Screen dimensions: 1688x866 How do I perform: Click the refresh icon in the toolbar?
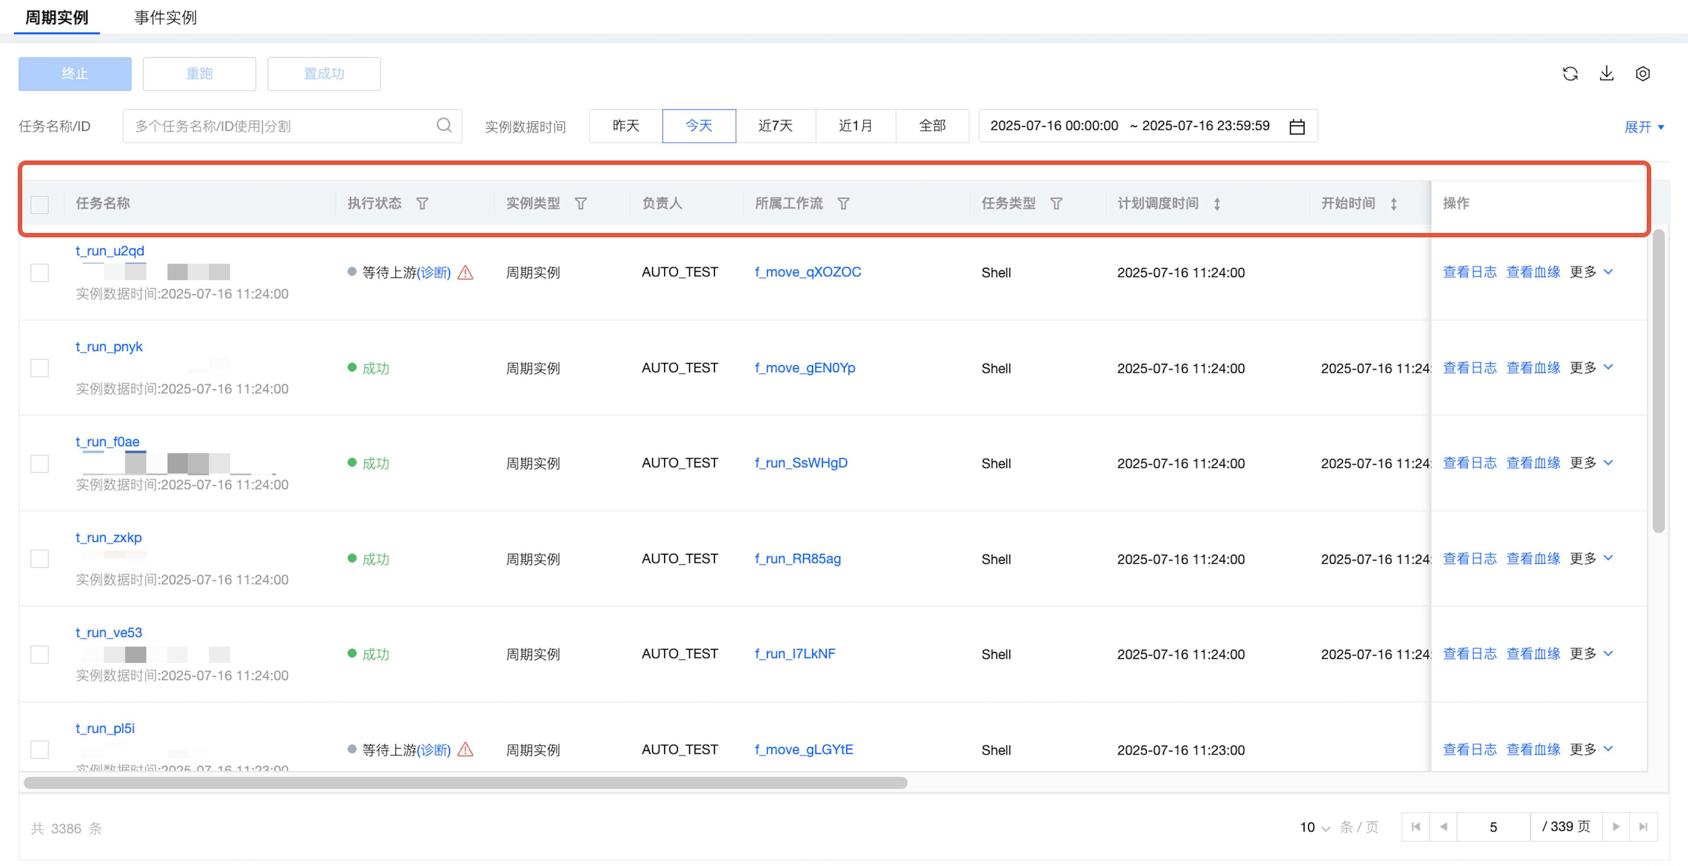click(x=1570, y=74)
